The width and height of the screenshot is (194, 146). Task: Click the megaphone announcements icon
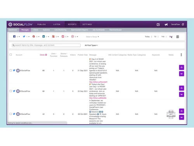[x=166, y=25]
